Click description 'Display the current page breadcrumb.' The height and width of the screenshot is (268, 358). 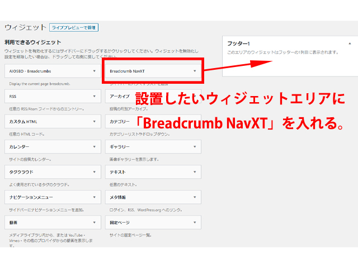tap(40, 84)
